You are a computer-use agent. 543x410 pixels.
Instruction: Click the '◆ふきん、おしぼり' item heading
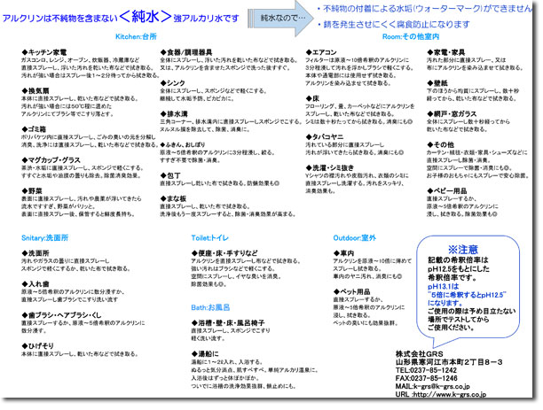183,144
